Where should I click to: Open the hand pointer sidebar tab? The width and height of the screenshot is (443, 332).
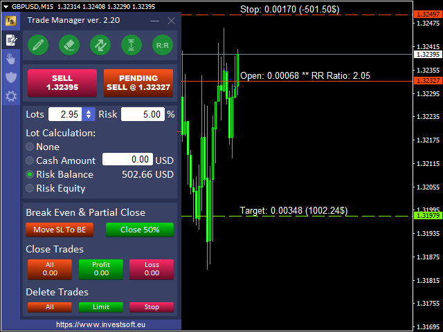pyautogui.click(x=10, y=58)
